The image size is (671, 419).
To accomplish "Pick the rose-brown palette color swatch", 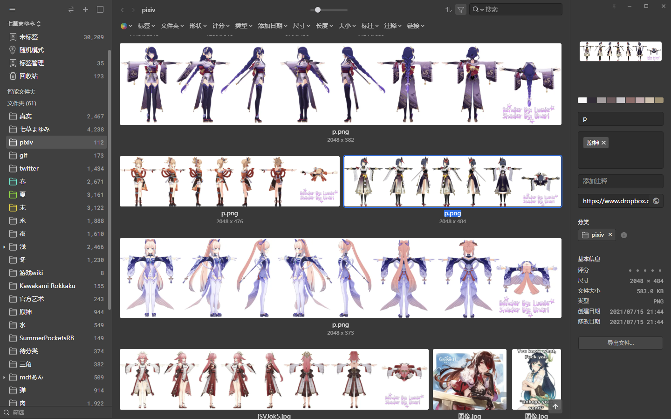I will click(x=630, y=100).
